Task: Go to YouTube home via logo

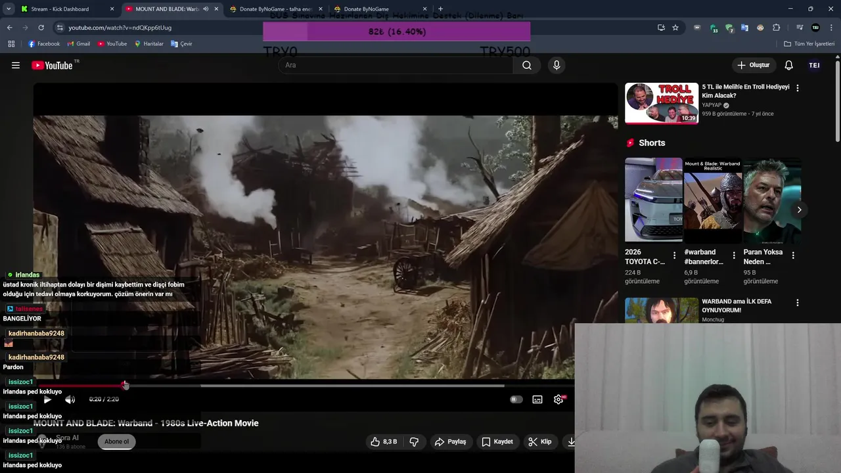Action: tap(51, 65)
